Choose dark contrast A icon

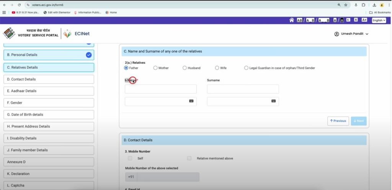342,21
